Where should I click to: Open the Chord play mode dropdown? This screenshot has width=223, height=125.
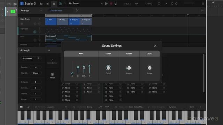[36, 73]
